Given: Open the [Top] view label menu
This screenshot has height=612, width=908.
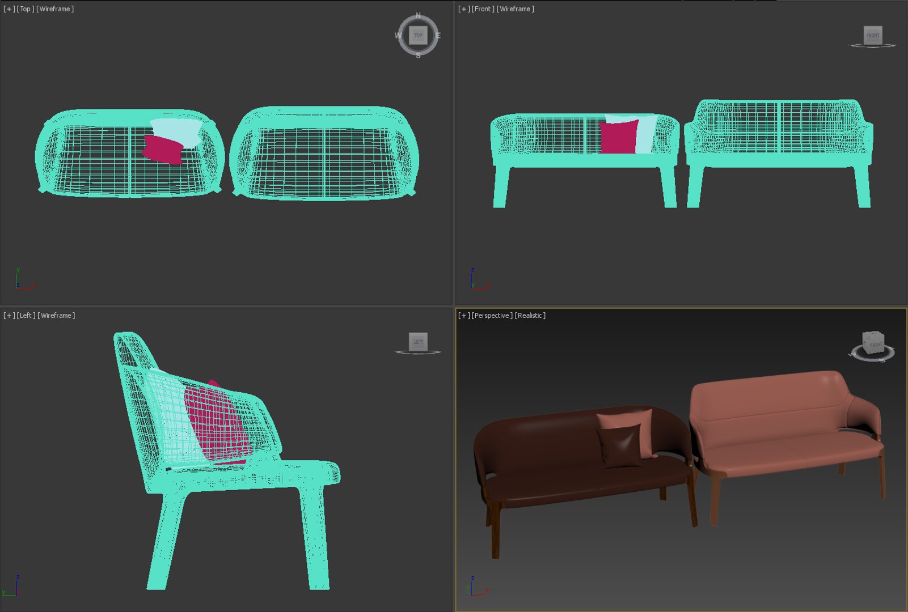Looking at the screenshot, I should 26,9.
